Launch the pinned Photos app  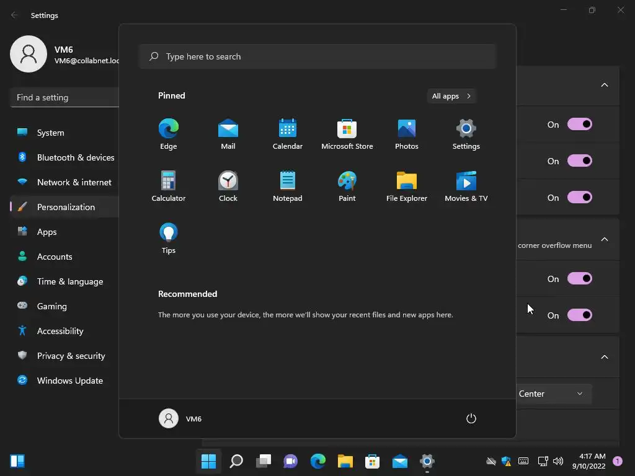pyautogui.click(x=407, y=134)
